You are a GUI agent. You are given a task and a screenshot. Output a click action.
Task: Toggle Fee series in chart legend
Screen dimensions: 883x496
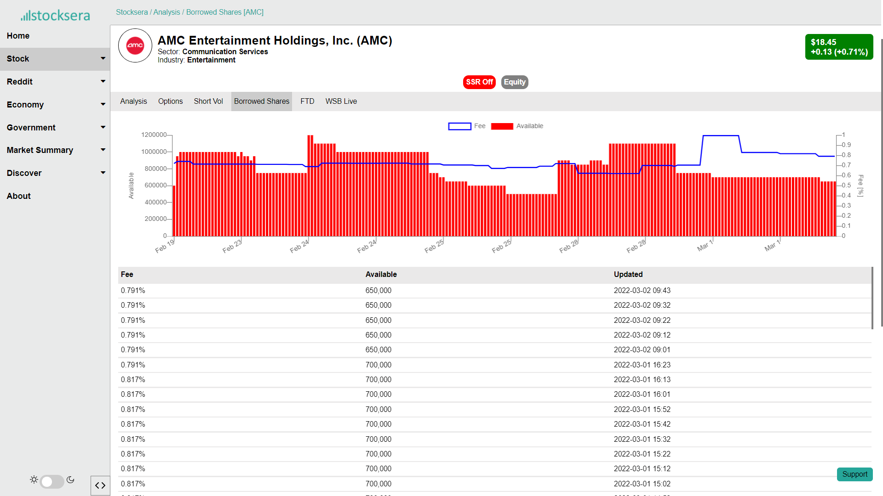(467, 126)
